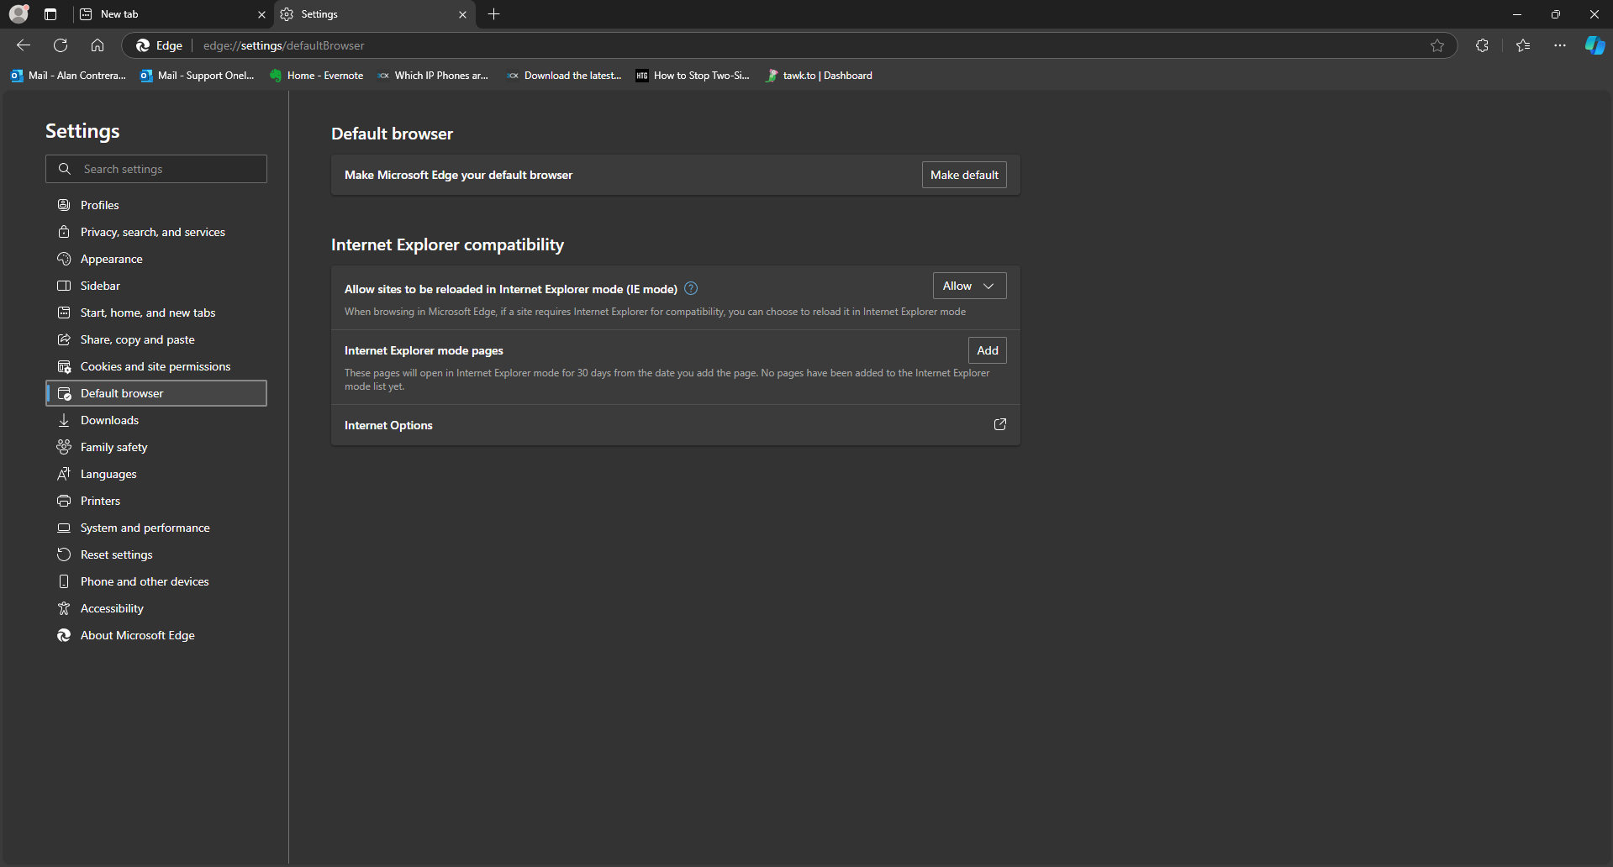The image size is (1613, 867).
Task: Add this page to favorites star
Action: coord(1437,45)
